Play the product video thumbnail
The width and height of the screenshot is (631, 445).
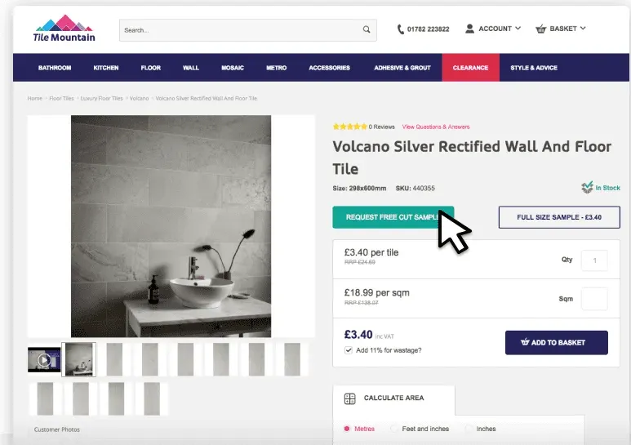coord(44,359)
